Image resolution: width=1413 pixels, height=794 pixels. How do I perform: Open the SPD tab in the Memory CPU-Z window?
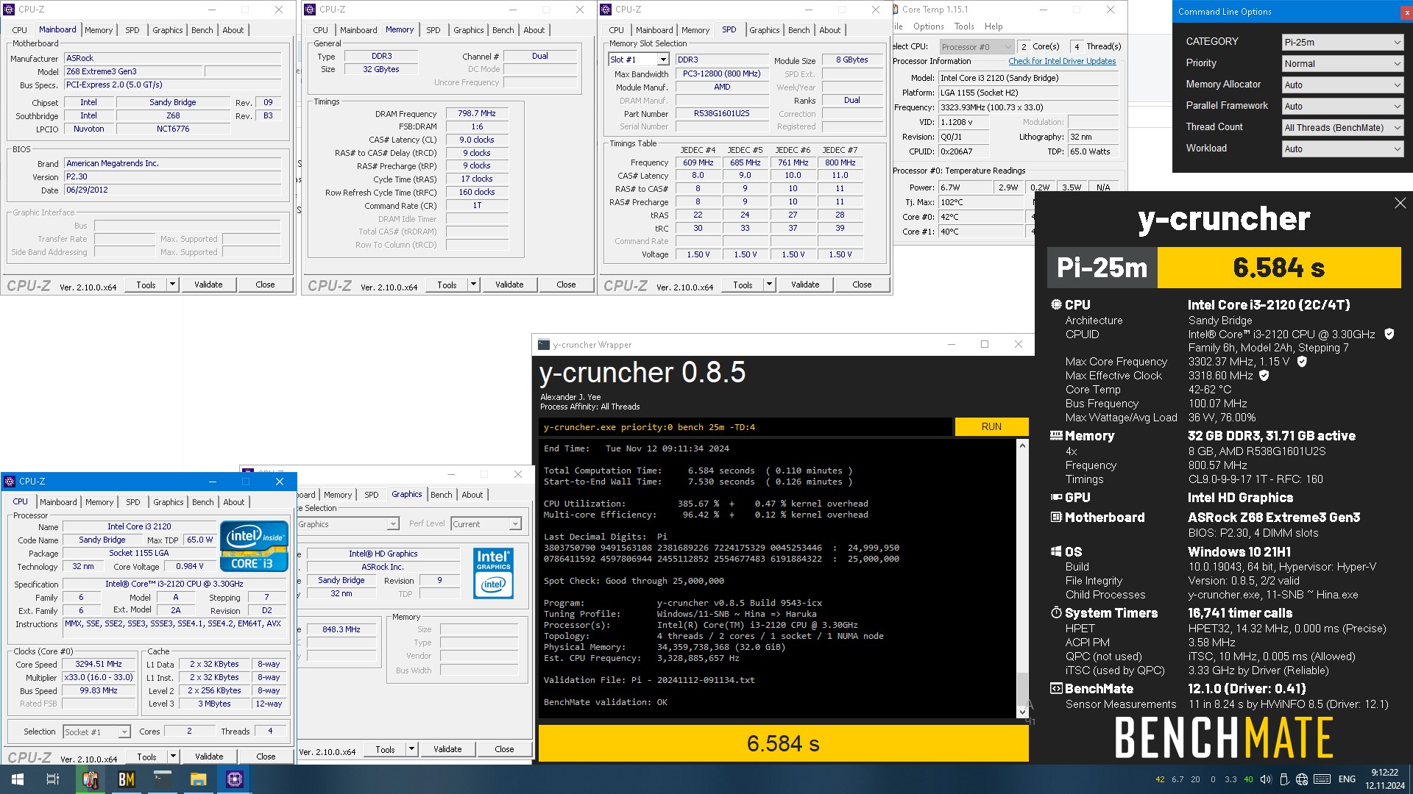coord(433,30)
